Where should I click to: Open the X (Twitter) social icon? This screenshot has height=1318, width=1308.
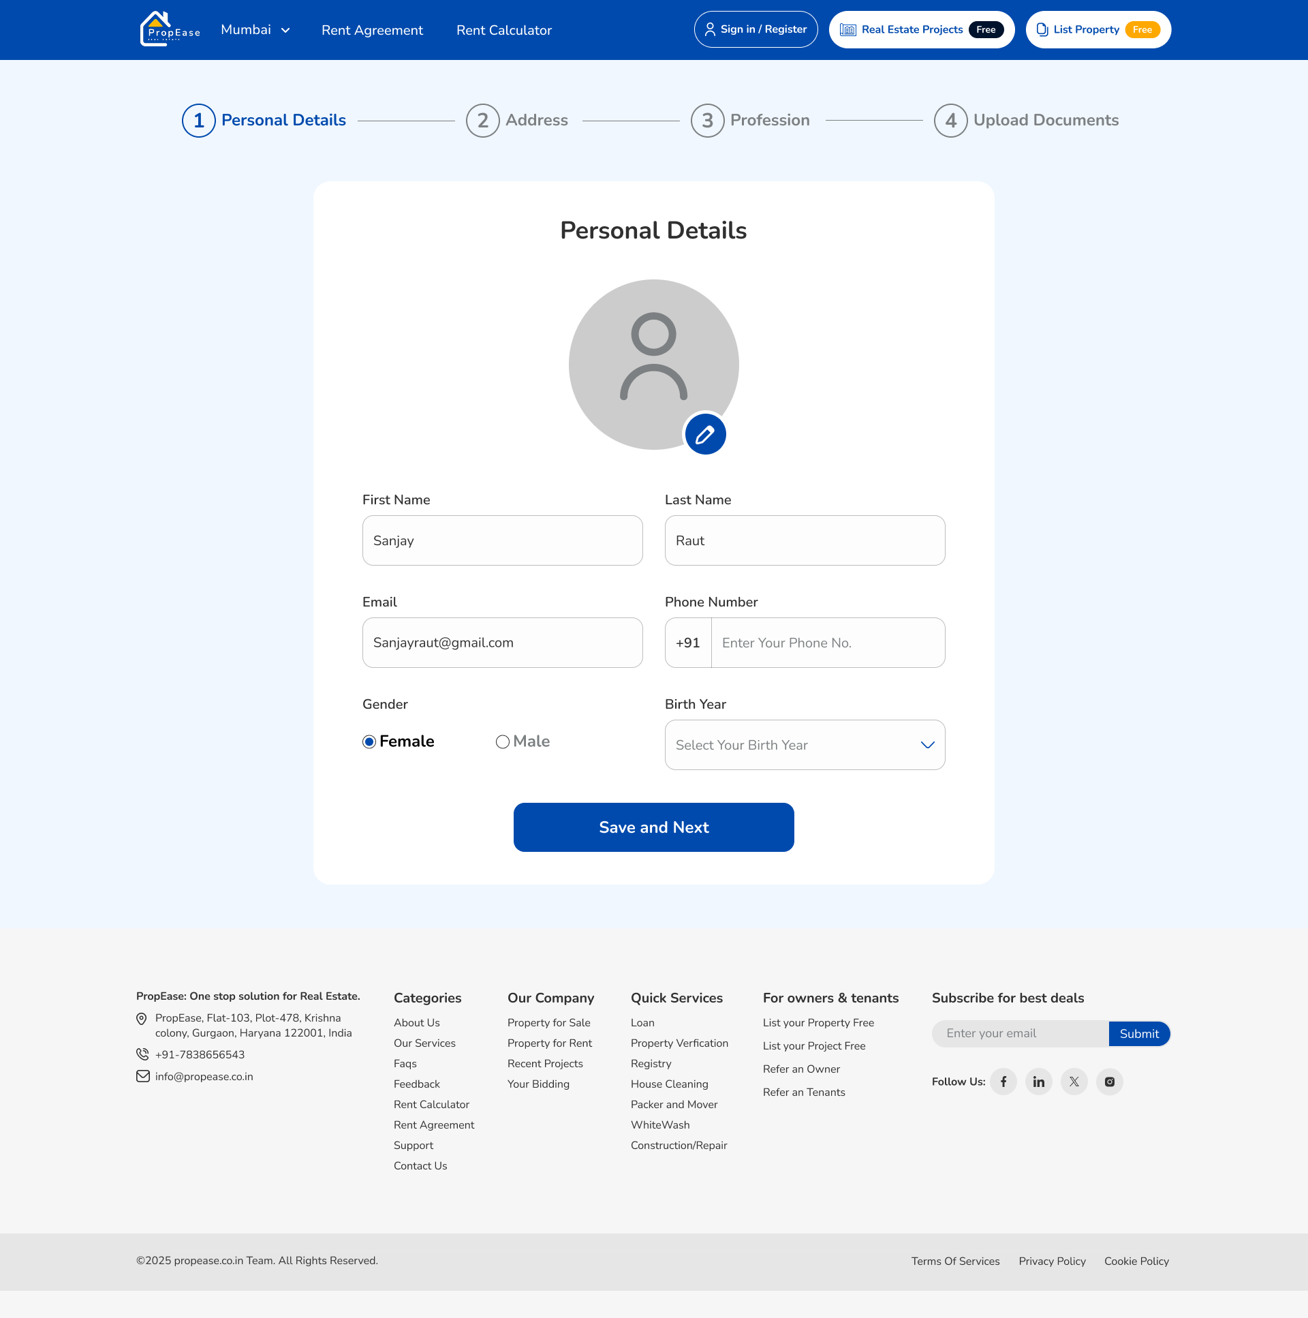coord(1074,1082)
